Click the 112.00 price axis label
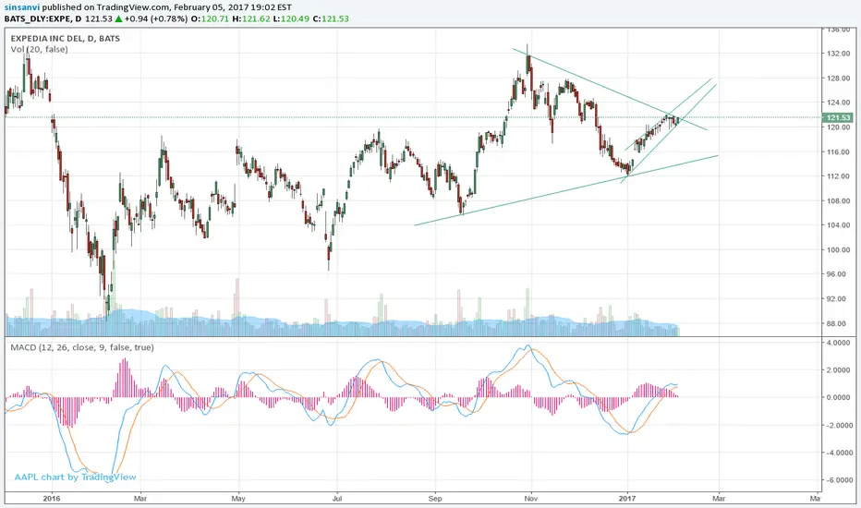The width and height of the screenshot is (861, 508). pyautogui.click(x=838, y=176)
